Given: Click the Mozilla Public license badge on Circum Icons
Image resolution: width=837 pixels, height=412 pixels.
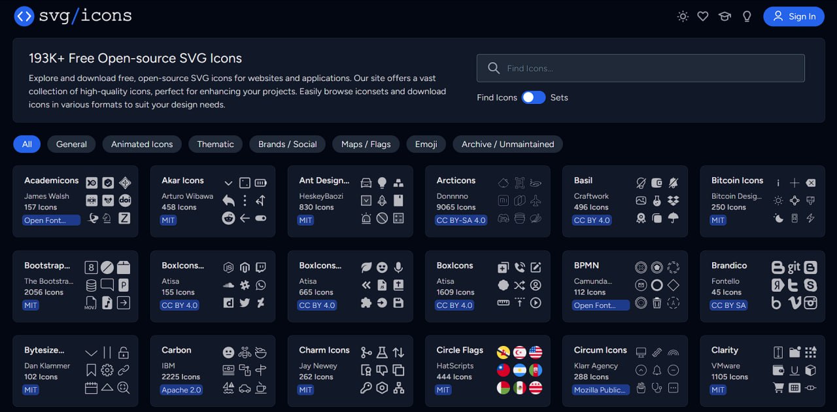Looking at the screenshot, I should coord(600,390).
